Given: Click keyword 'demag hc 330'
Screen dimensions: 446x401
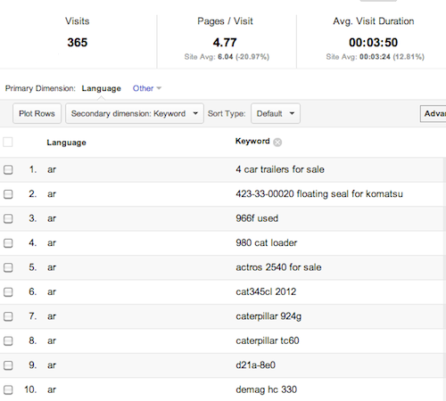Looking at the screenshot, I should pyautogui.click(x=267, y=389).
